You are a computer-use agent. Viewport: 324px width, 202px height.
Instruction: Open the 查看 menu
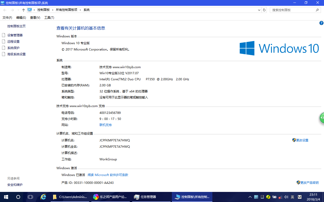(35, 17)
